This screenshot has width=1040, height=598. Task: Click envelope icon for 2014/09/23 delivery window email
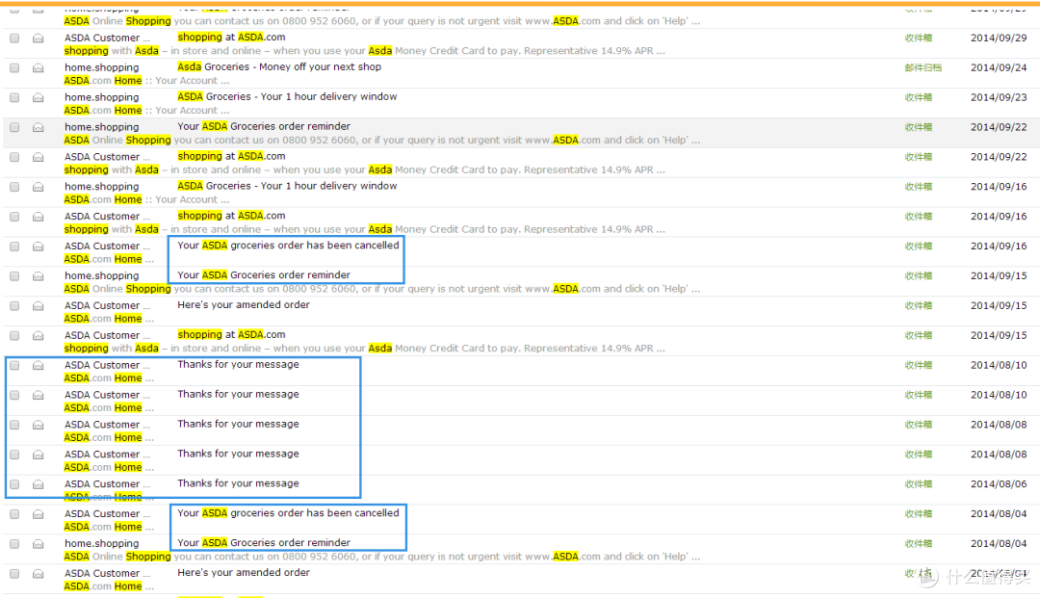pos(39,97)
